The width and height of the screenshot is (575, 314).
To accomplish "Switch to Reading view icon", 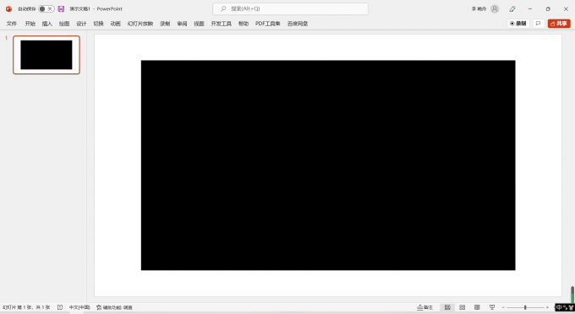I will 477,307.
